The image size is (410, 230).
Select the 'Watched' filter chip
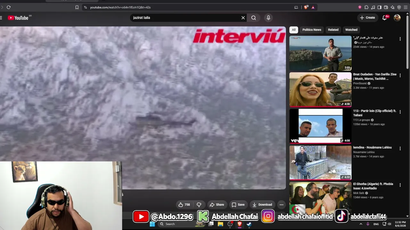pyautogui.click(x=351, y=30)
